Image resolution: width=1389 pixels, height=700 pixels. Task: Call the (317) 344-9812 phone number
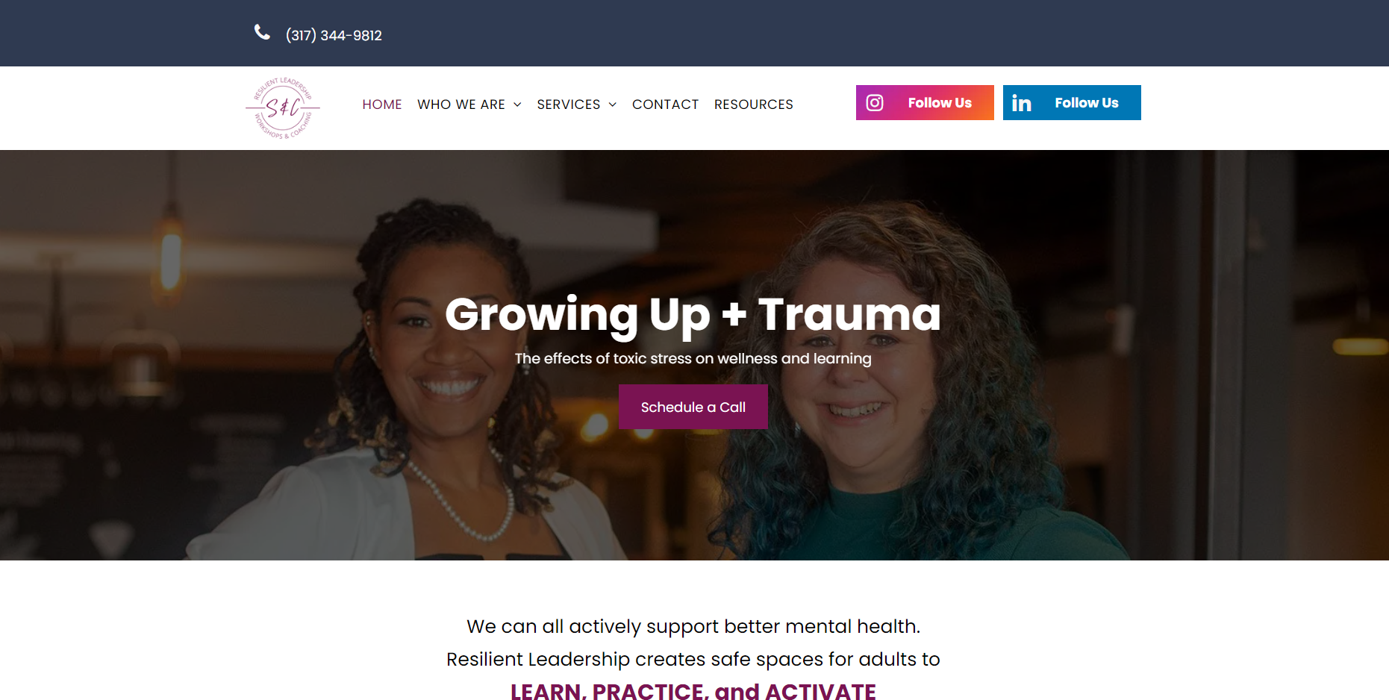click(334, 35)
